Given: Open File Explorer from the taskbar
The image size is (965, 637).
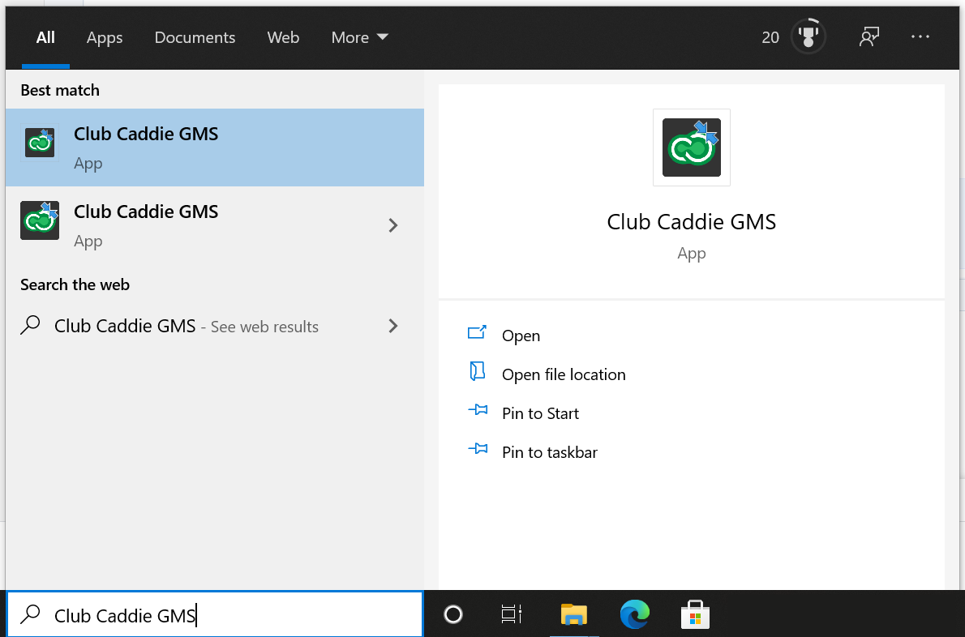Looking at the screenshot, I should 574,615.
